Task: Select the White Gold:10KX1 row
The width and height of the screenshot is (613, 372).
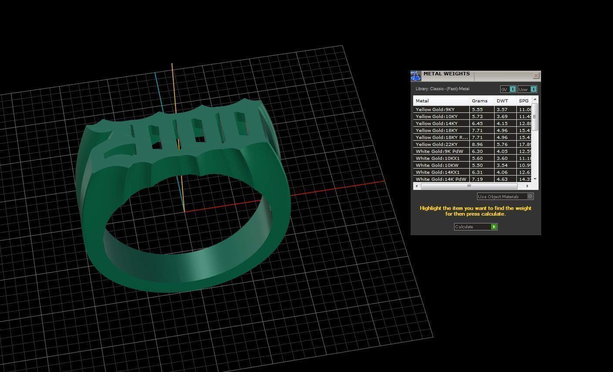Action: coord(472,158)
